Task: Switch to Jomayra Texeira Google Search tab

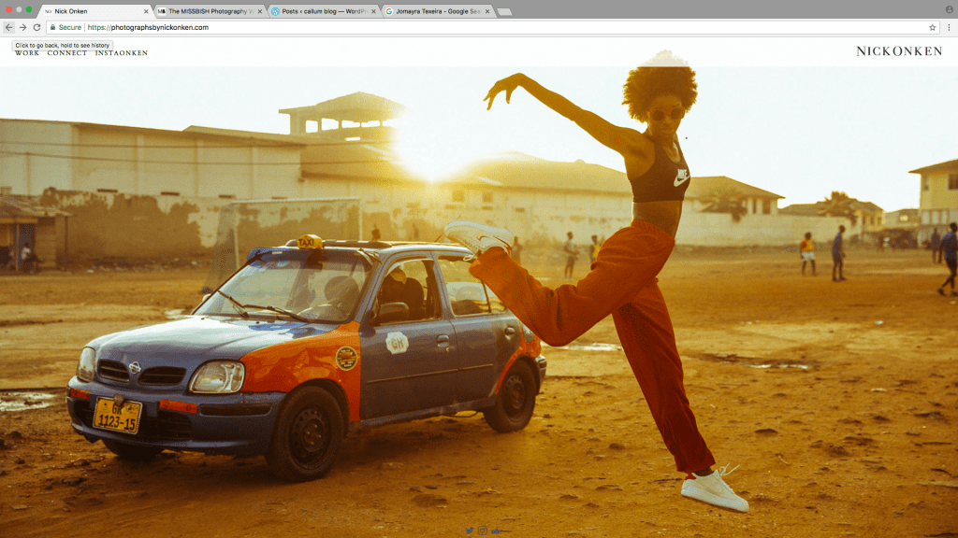Action: [438, 11]
